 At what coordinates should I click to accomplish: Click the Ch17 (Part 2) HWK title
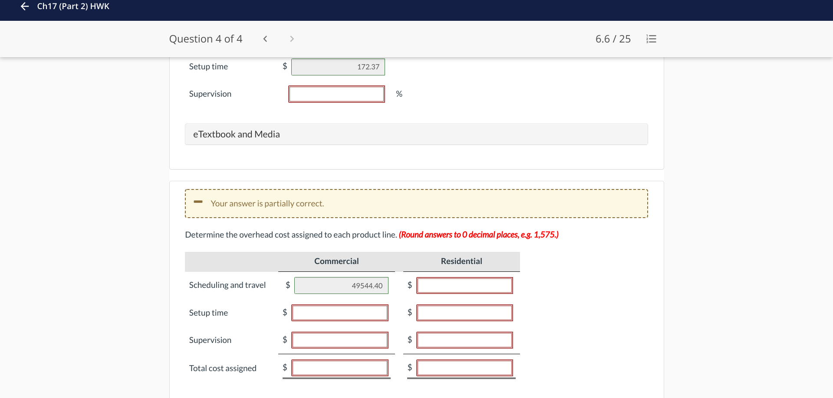(73, 7)
